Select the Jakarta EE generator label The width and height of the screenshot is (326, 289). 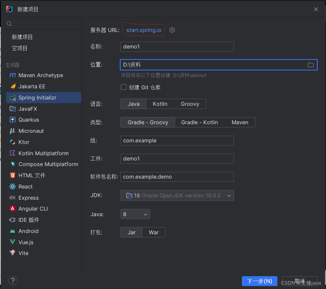32,86
